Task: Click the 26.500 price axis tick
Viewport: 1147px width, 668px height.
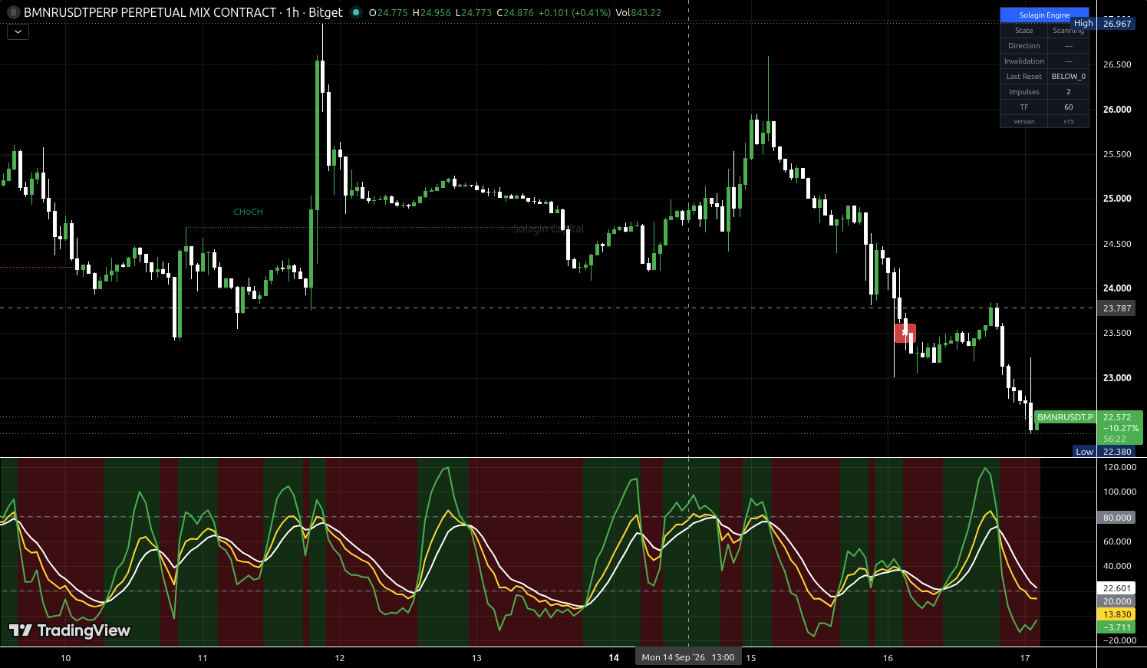Action: click(x=1117, y=64)
